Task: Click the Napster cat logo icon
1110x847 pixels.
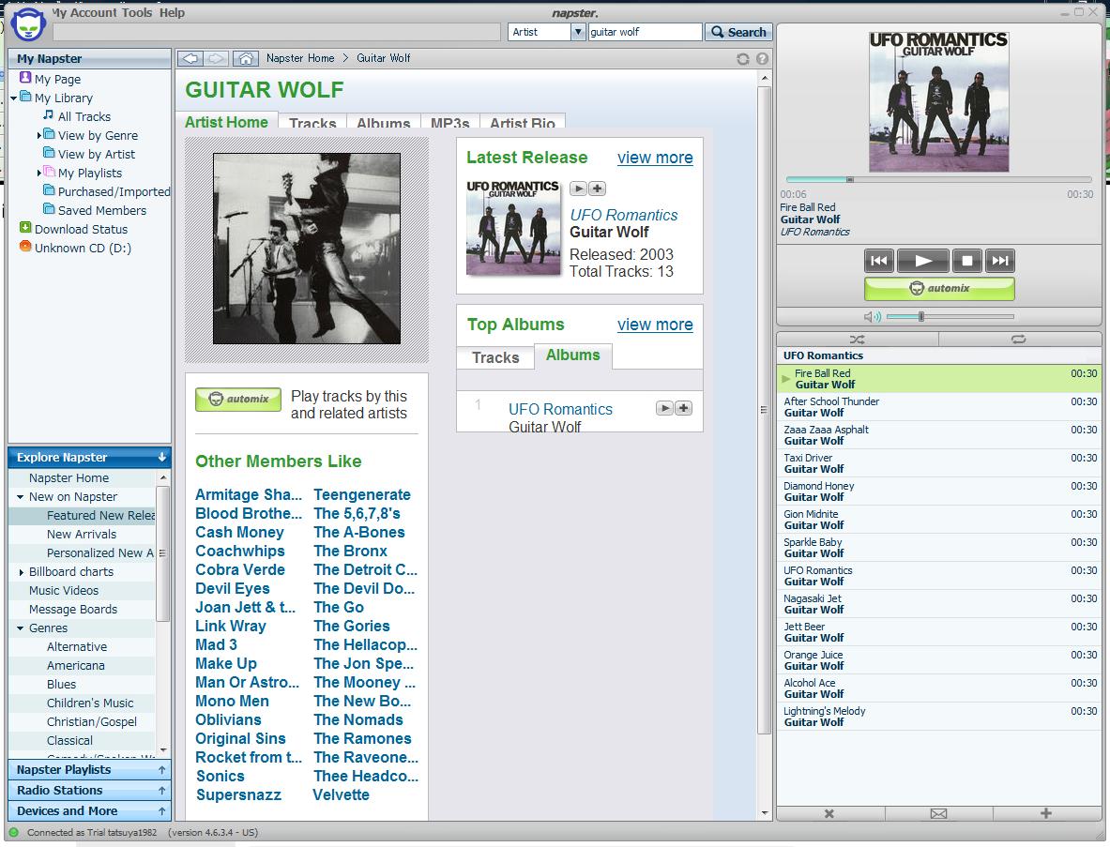Action: click(x=29, y=24)
